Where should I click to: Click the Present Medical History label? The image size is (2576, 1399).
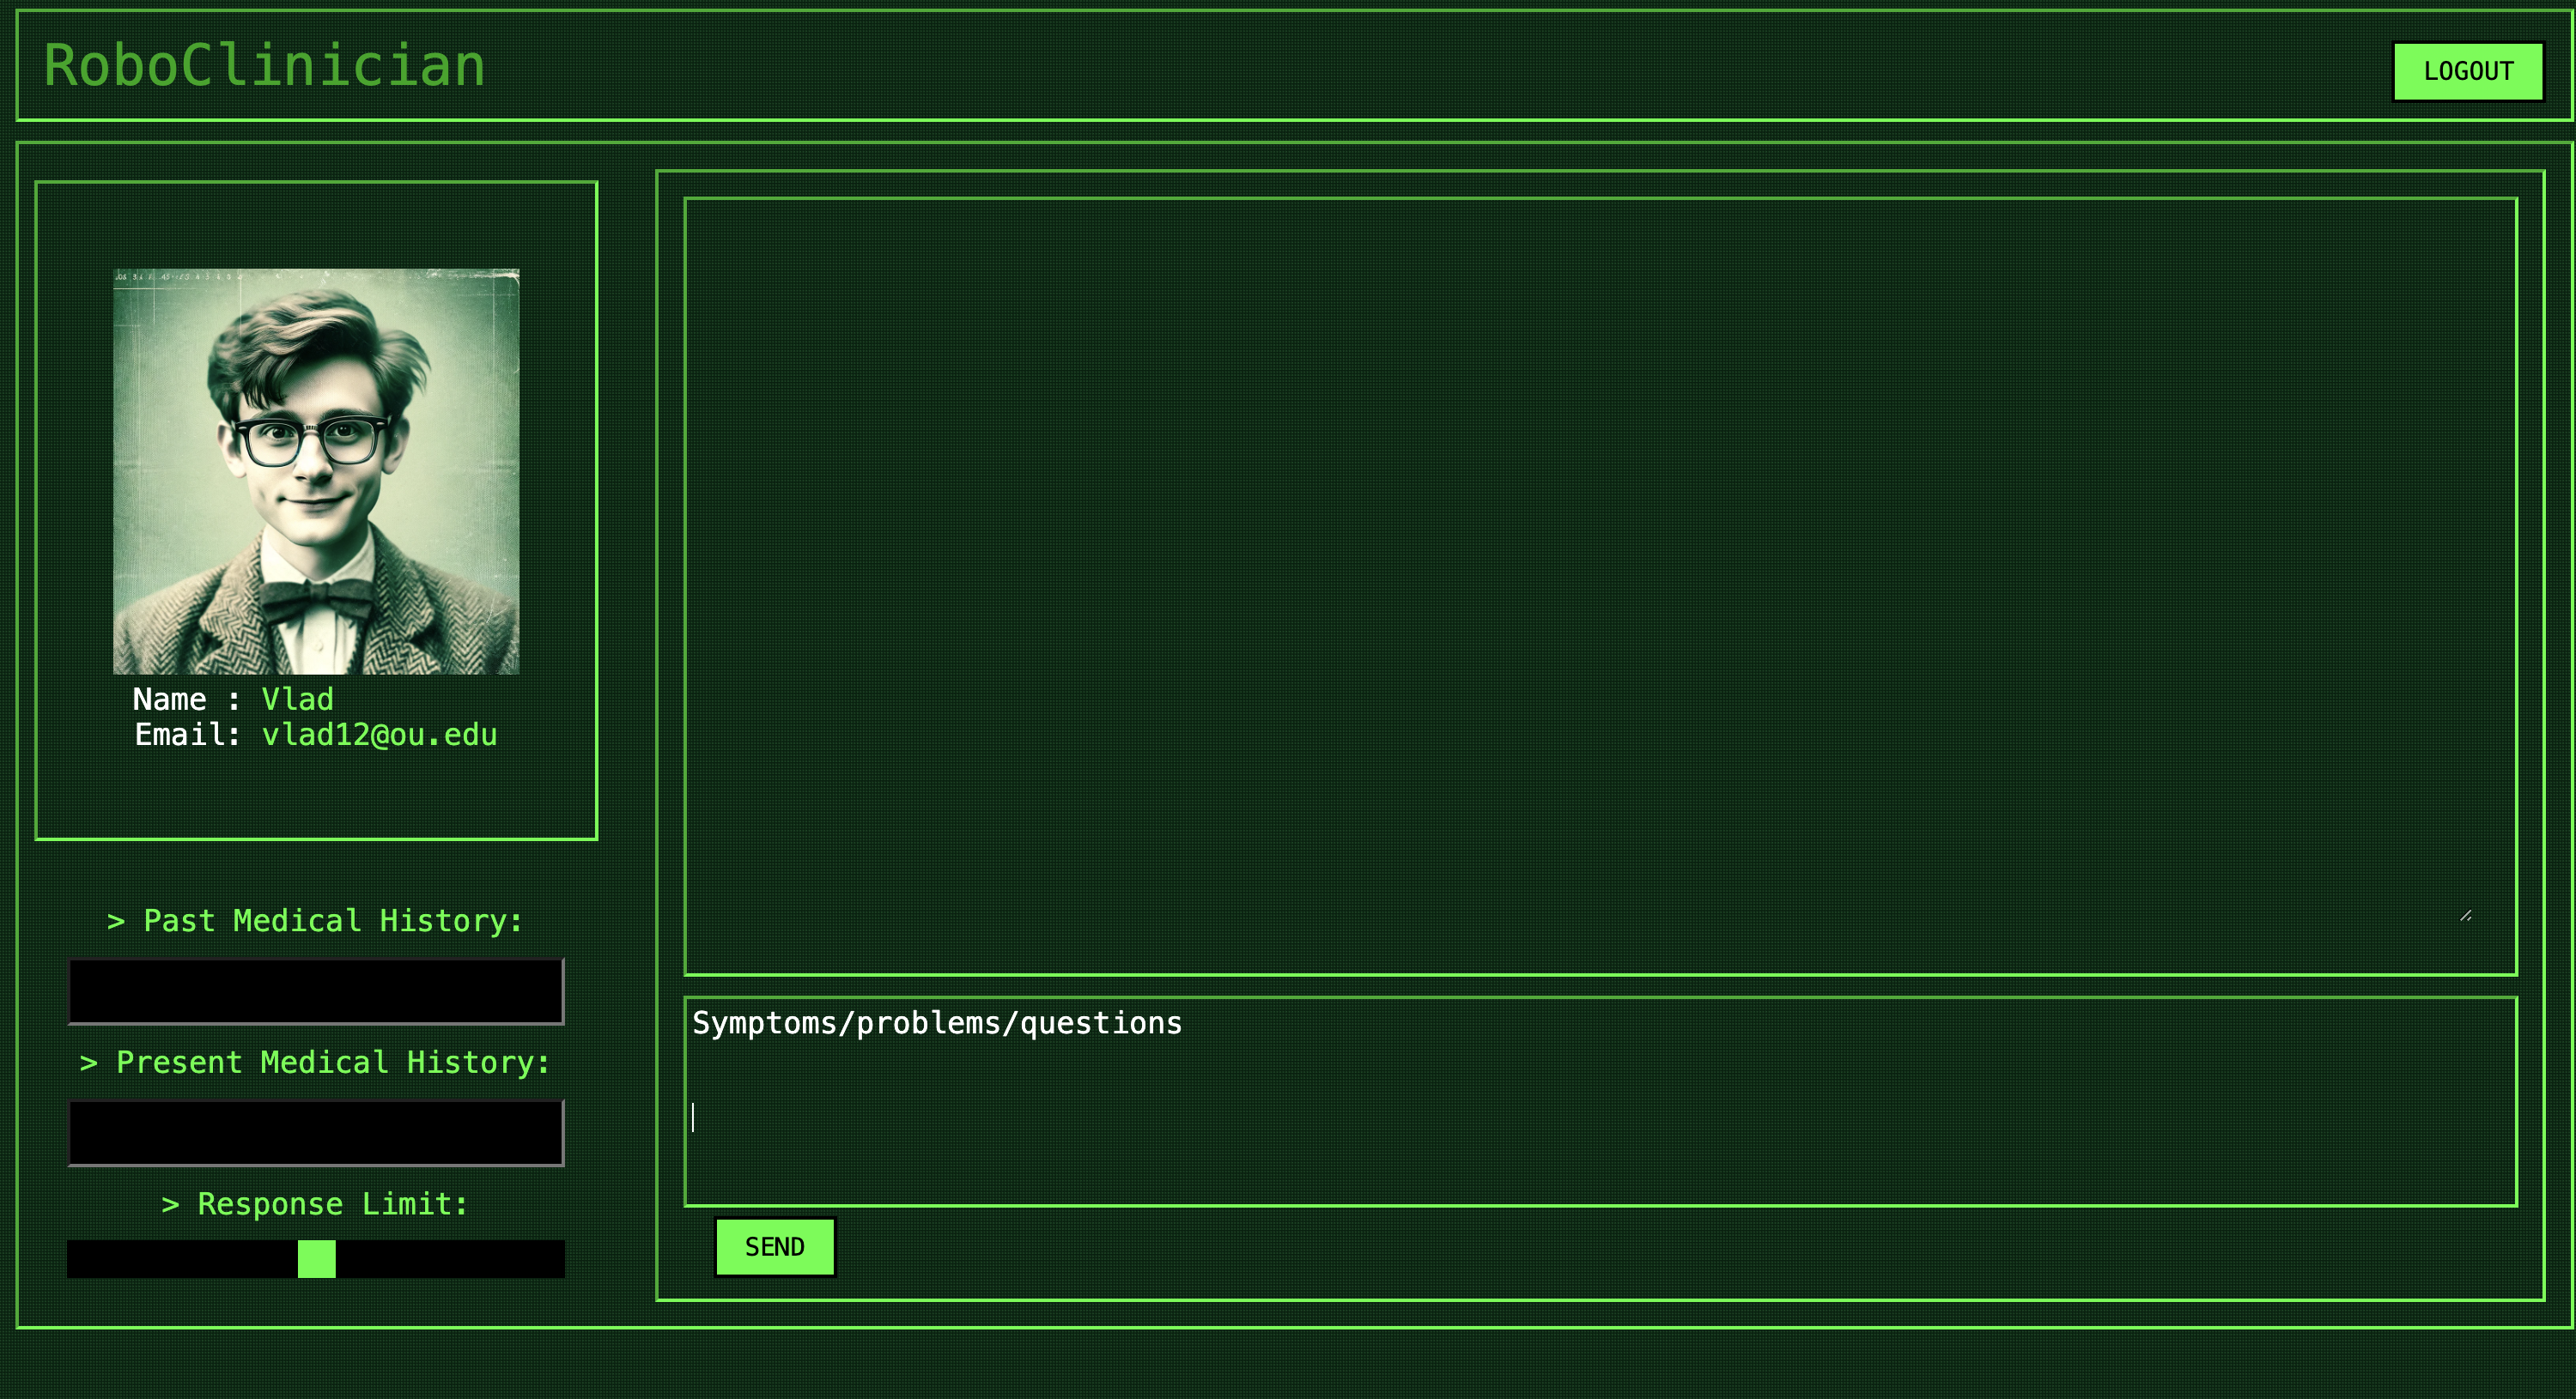coord(316,1061)
